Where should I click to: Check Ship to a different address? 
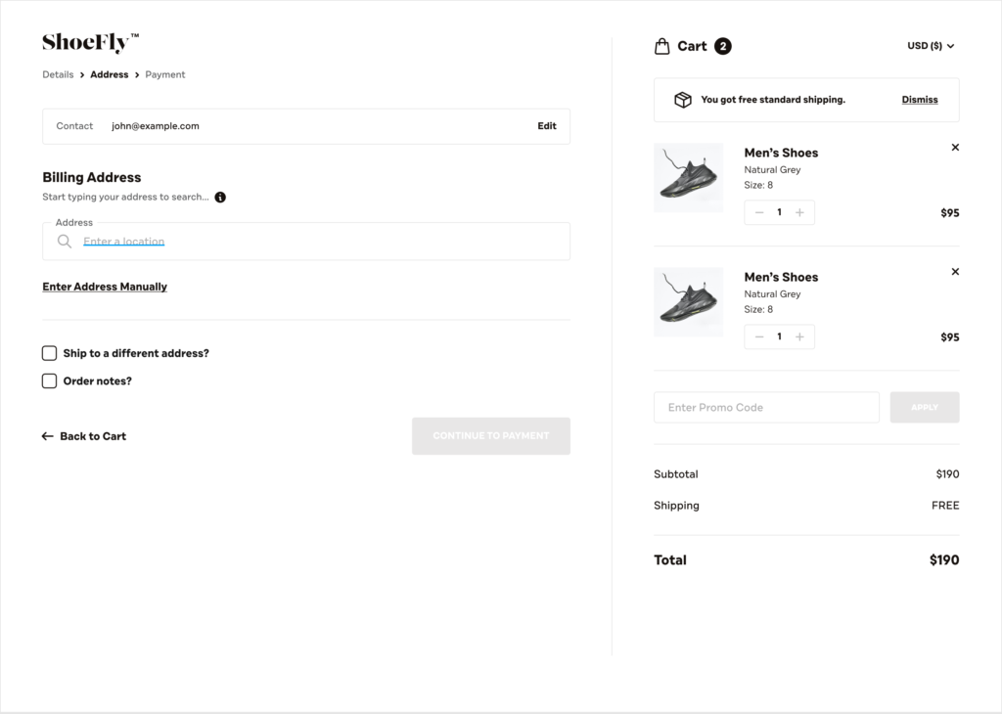tap(49, 353)
